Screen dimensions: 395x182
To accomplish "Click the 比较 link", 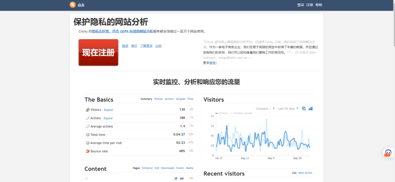I will (158, 46).
